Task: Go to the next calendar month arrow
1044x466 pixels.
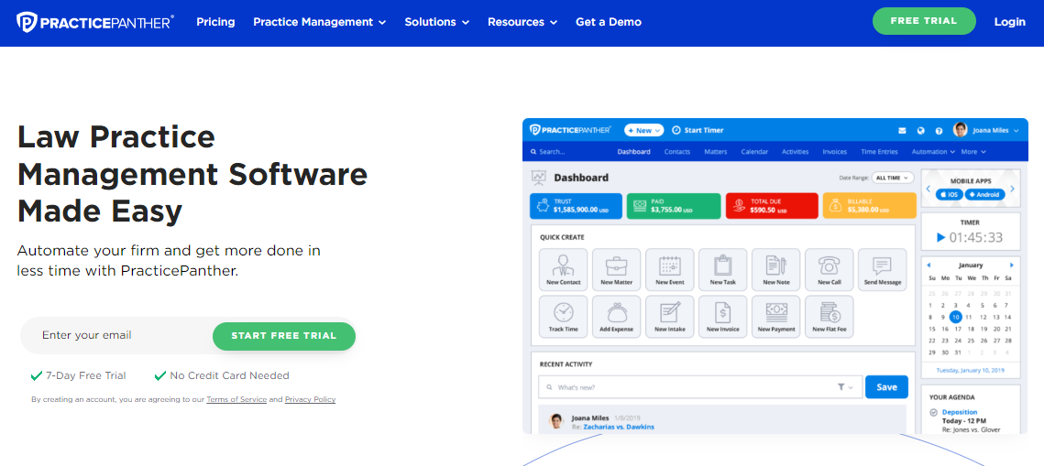Action: (x=1012, y=265)
